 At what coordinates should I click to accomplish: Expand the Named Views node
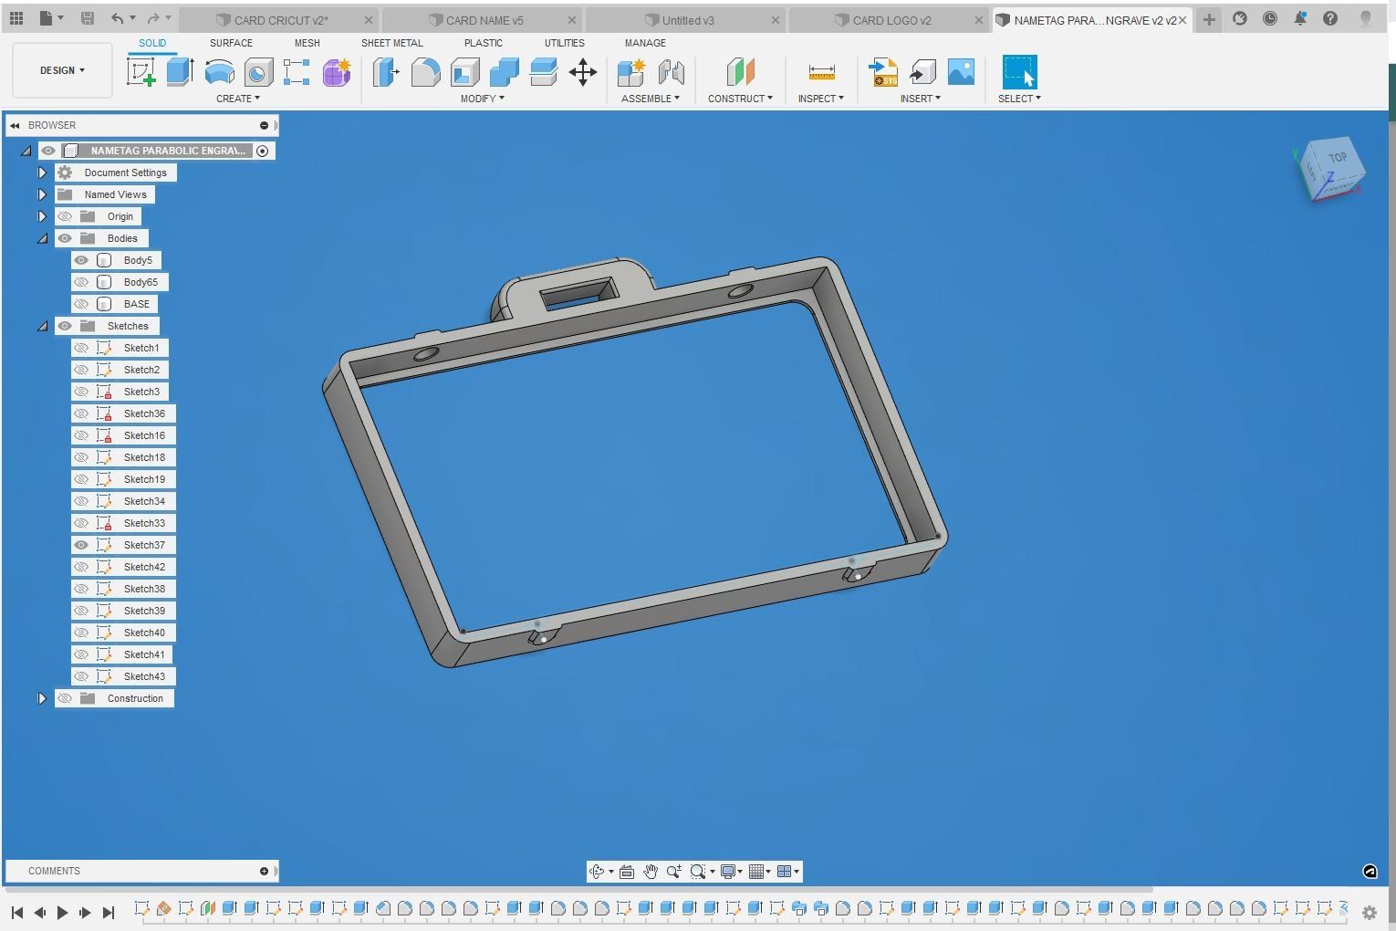pyautogui.click(x=42, y=194)
